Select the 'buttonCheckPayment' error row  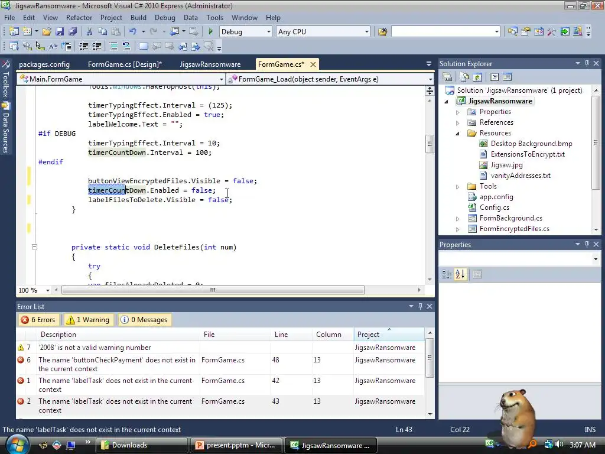[220, 364]
